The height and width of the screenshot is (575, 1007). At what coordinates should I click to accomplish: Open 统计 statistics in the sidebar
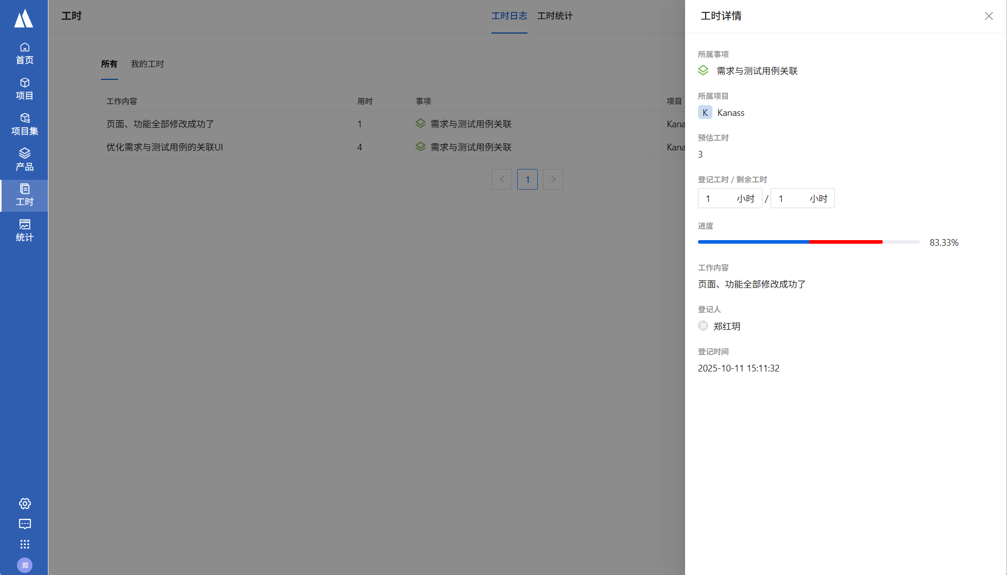tap(24, 230)
